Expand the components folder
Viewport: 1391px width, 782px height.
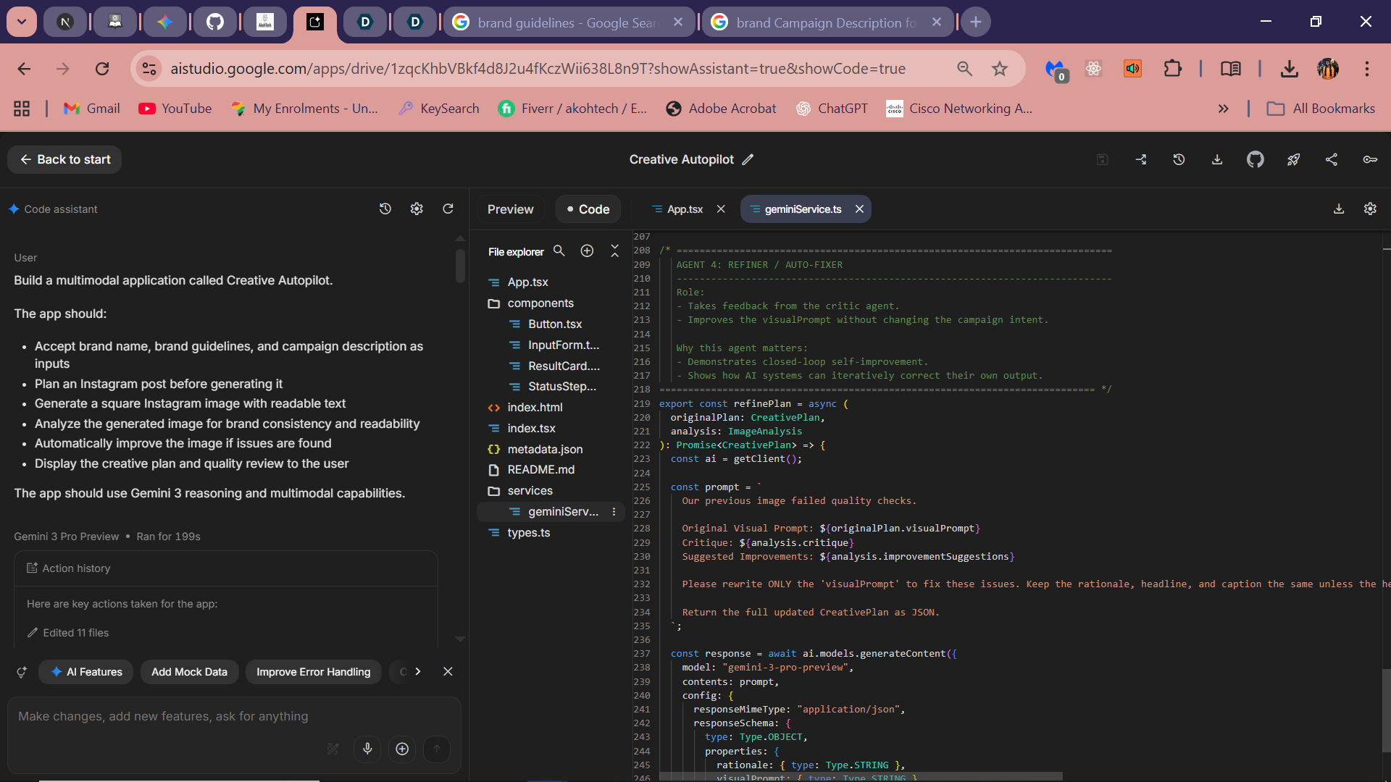tap(540, 303)
